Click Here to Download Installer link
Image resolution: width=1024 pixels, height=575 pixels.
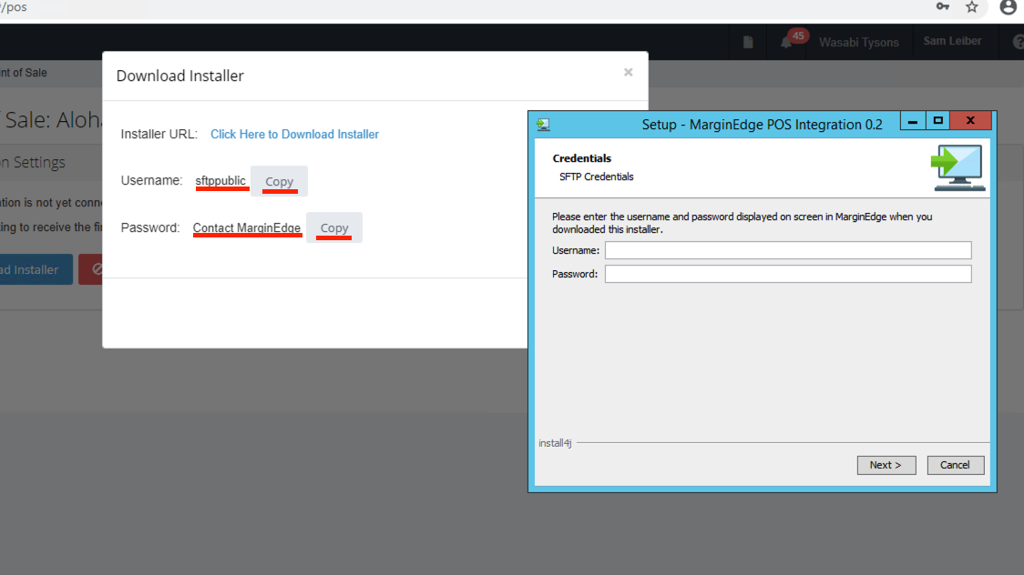point(294,135)
